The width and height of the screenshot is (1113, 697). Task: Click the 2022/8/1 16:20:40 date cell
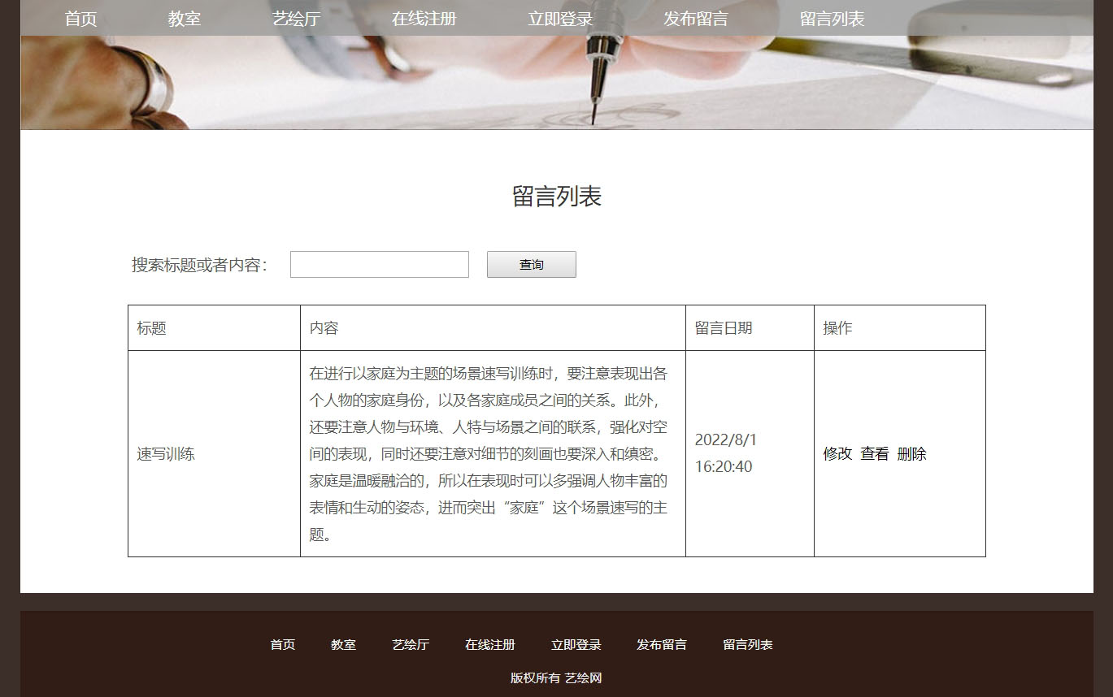tap(750, 454)
